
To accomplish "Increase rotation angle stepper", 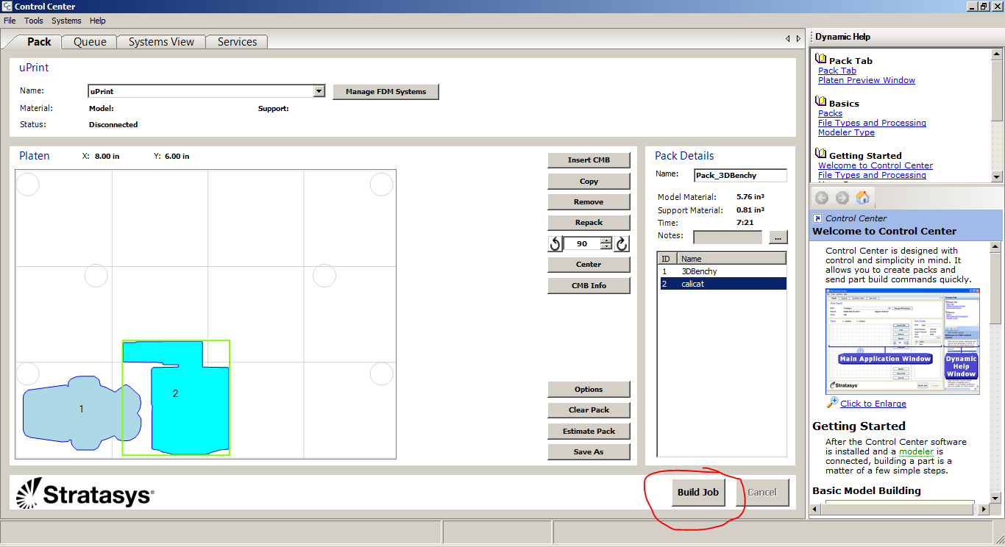I will (606, 240).
